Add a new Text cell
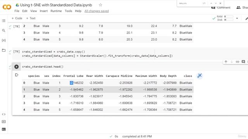The height and width of the screenshot is (139, 248). click(x=31, y=18)
